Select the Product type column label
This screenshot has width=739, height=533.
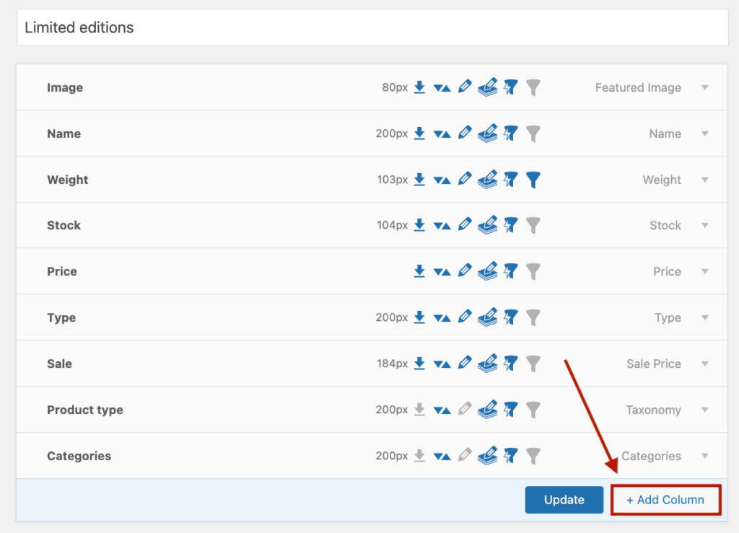pos(84,410)
